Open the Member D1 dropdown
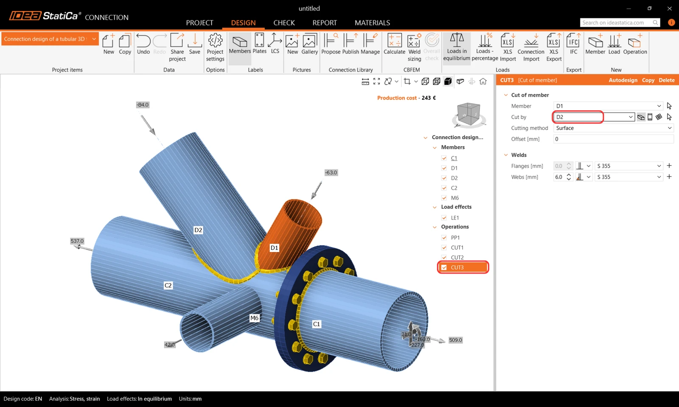This screenshot has height=407, width=679. point(659,106)
